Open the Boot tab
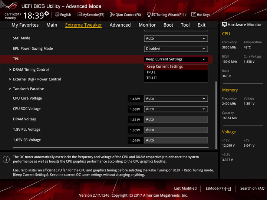267x200 pixels. (168, 25)
